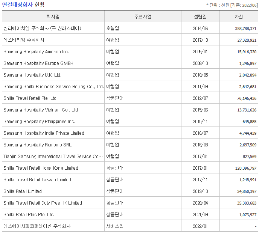
Task: Click the 연결대상회사 현황 heading
Action: click(x=23, y=5)
